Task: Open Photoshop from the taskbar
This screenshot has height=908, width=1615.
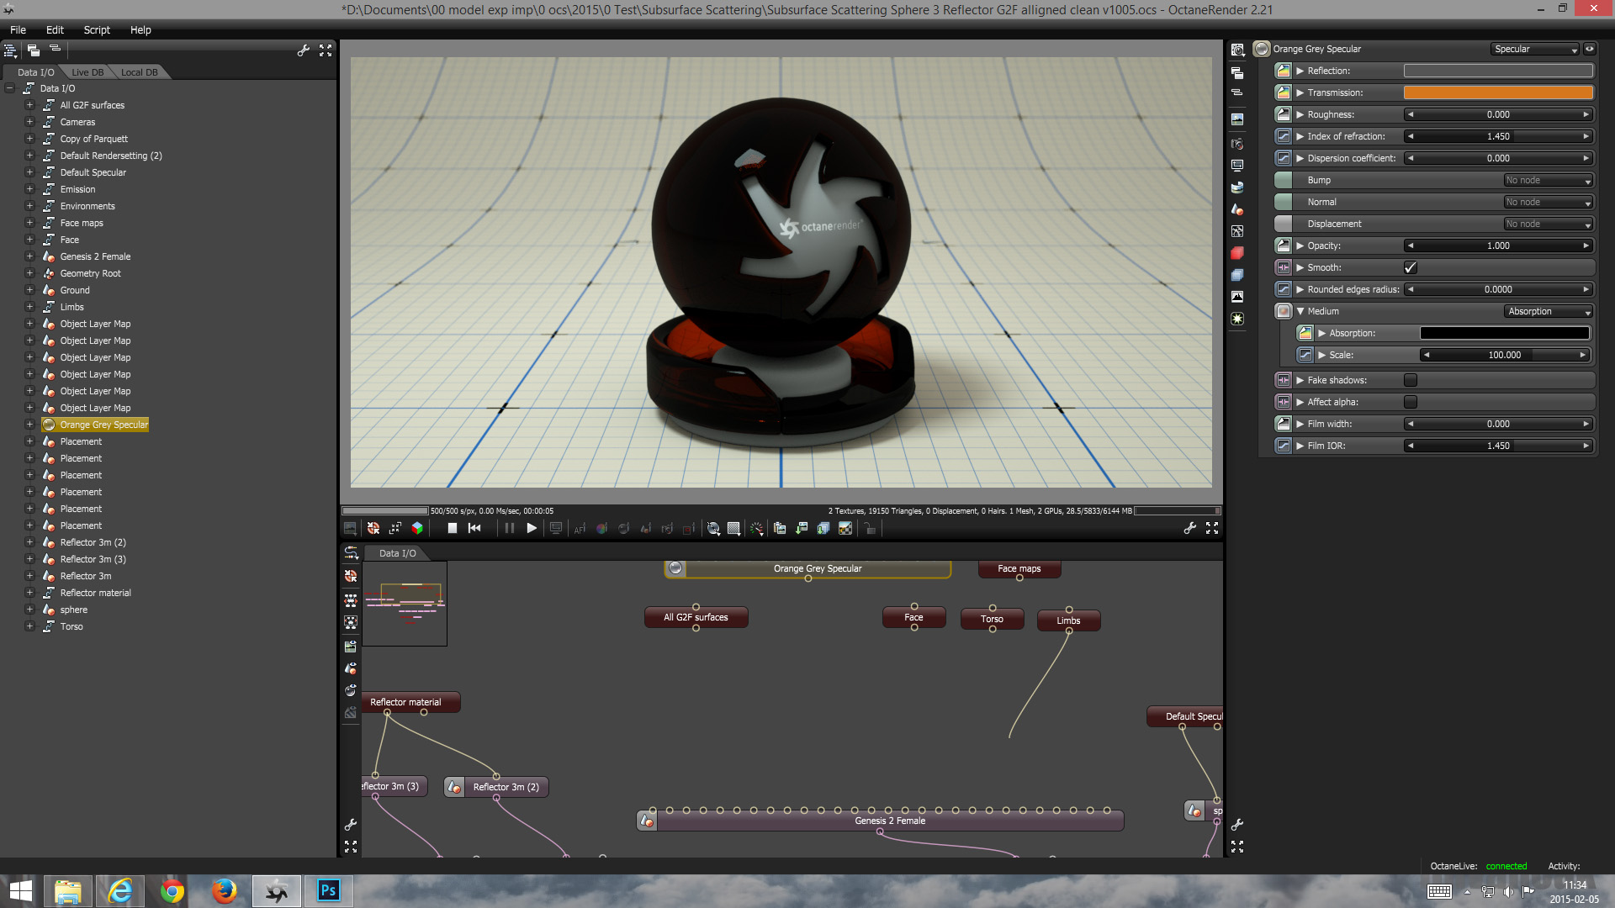Action: click(x=329, y=890)
